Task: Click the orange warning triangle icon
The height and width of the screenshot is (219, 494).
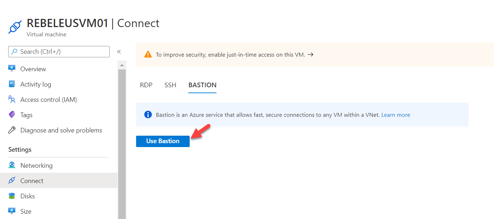Action: [x=148, y=54]
